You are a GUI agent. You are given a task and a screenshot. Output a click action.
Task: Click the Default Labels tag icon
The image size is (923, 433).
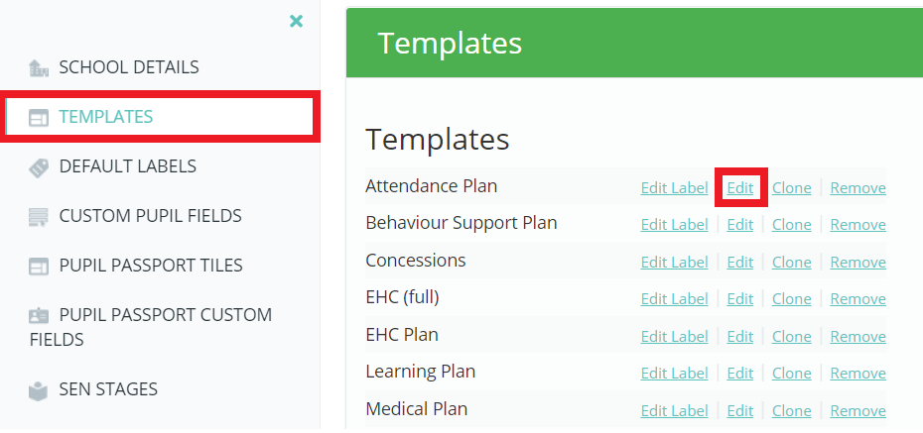click(x=39, y=168)
